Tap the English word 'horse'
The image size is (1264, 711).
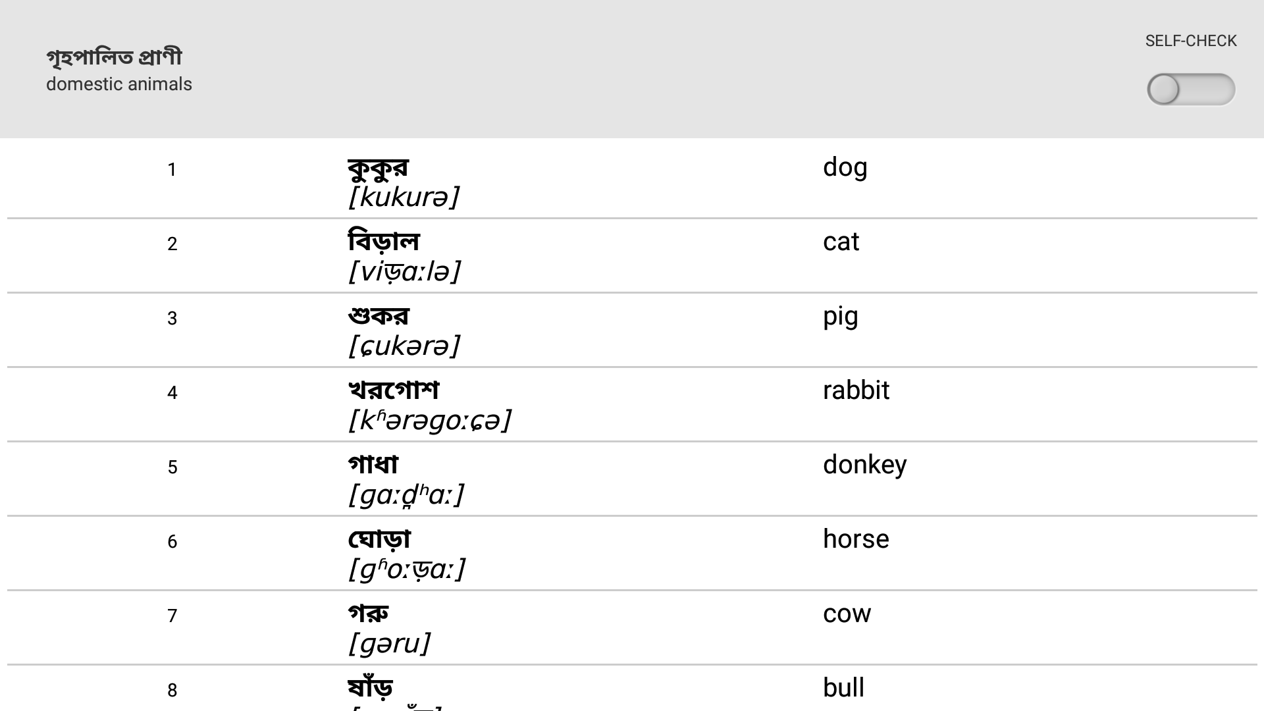(856, 539)
